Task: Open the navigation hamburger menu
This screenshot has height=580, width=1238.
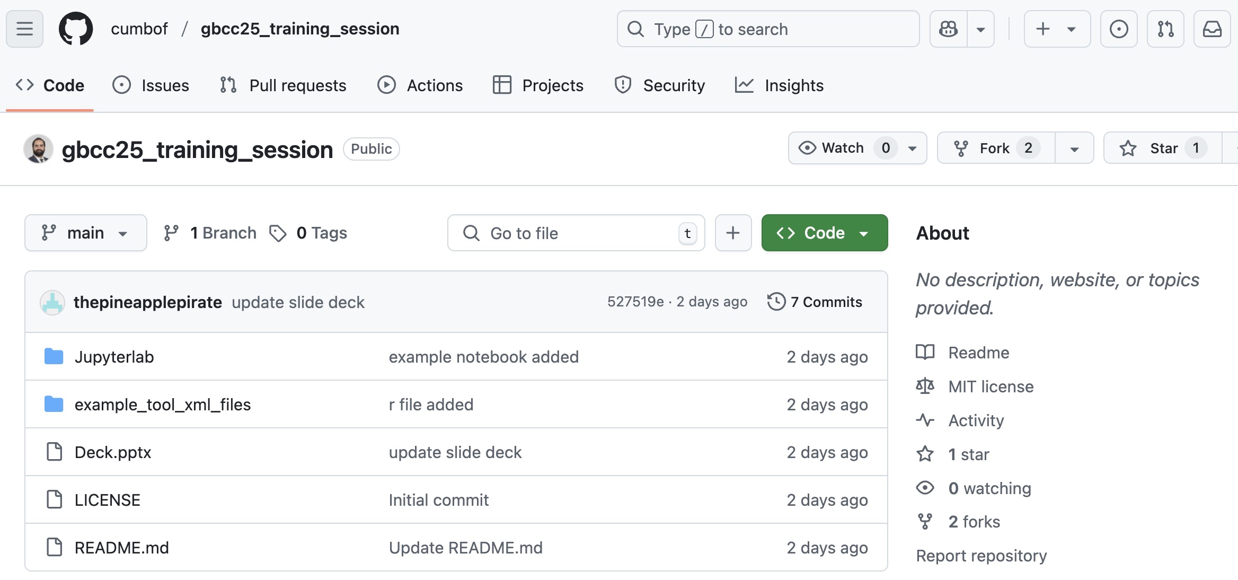Action: point(24,29)
